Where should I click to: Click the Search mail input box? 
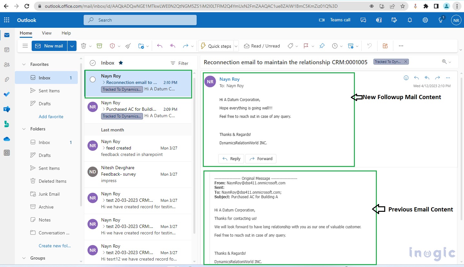point(140,20)
